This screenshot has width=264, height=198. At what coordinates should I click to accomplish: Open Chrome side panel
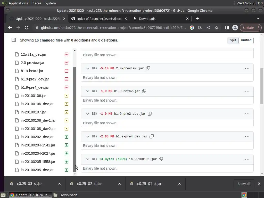pyautogui.click(x=227, y=28)
